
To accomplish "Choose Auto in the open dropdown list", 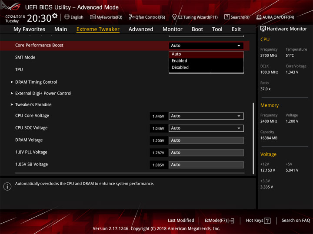I will 206,54.
